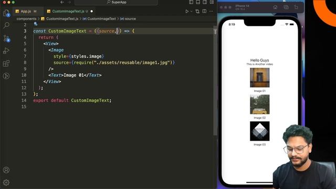336x189 pixels.
Task: Open the Manage gear icon
Action: (6, 182)
